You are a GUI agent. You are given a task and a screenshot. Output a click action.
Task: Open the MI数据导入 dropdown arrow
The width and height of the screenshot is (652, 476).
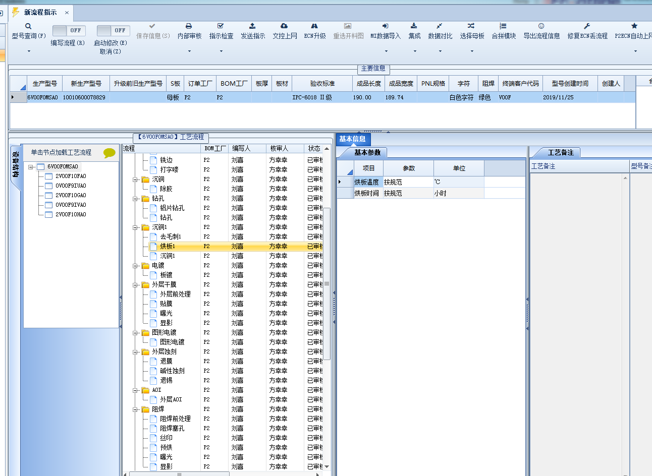point(386,51)
